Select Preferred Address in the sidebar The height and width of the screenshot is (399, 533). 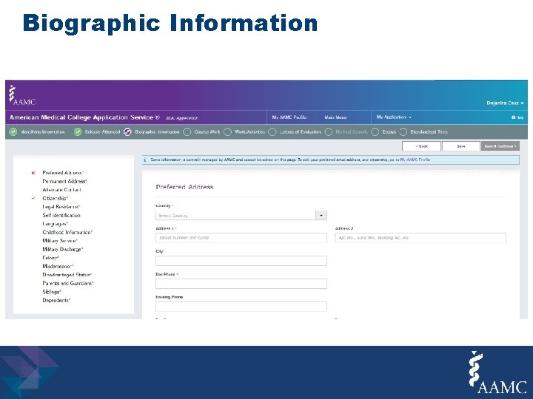63,173
